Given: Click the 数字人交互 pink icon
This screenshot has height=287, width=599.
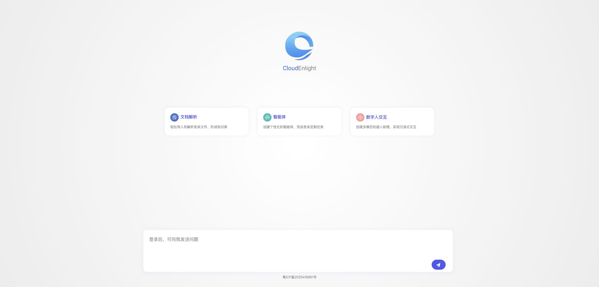Looking at the screenshot, I should pyautogui.click(x=360, y=117).
